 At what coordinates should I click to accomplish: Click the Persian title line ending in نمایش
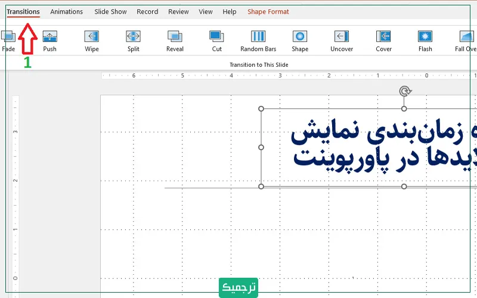pos(383,131)
